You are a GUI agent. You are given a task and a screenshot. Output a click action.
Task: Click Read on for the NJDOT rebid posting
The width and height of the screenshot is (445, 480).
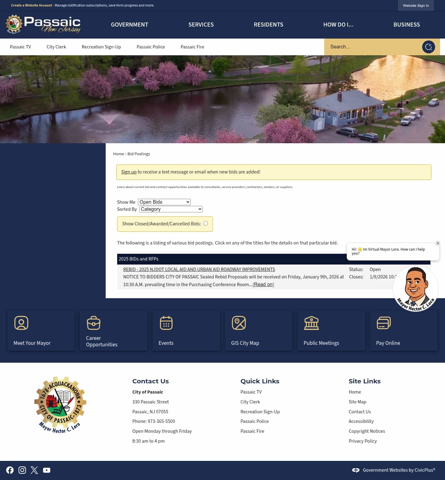(263, 284)
